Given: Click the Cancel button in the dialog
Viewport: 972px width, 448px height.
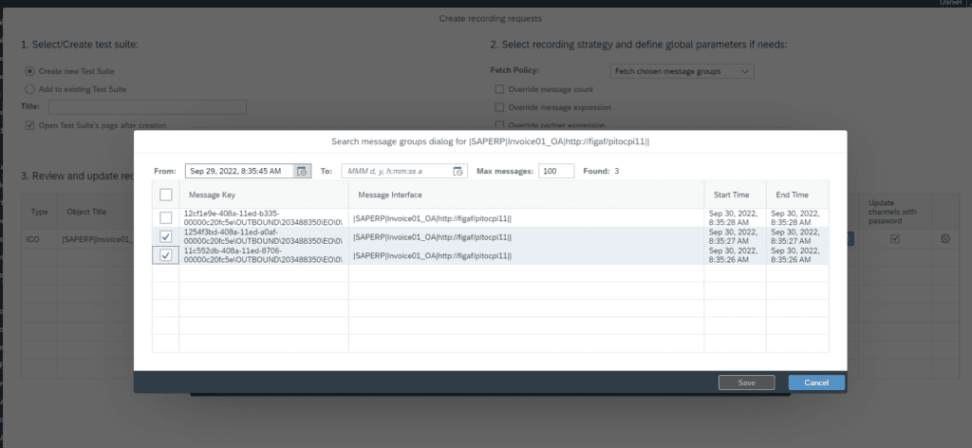Looking at the screenshot, I should [x=816, y=383].
